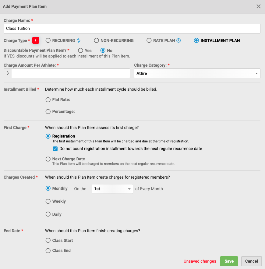Click the red Charge Type help icon
The height and width of the screenshot is (269, 265).
point(36,40)
